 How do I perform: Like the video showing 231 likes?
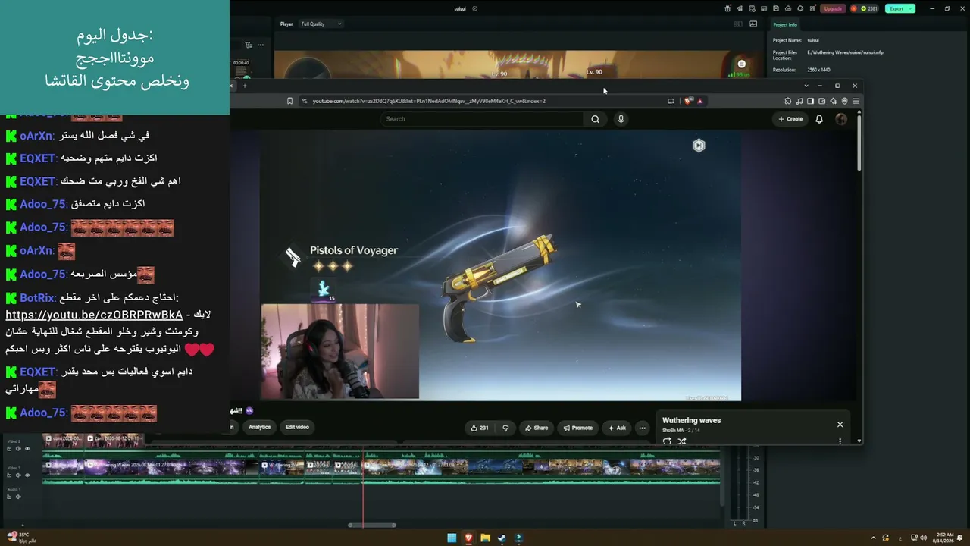tap(480, 428)
